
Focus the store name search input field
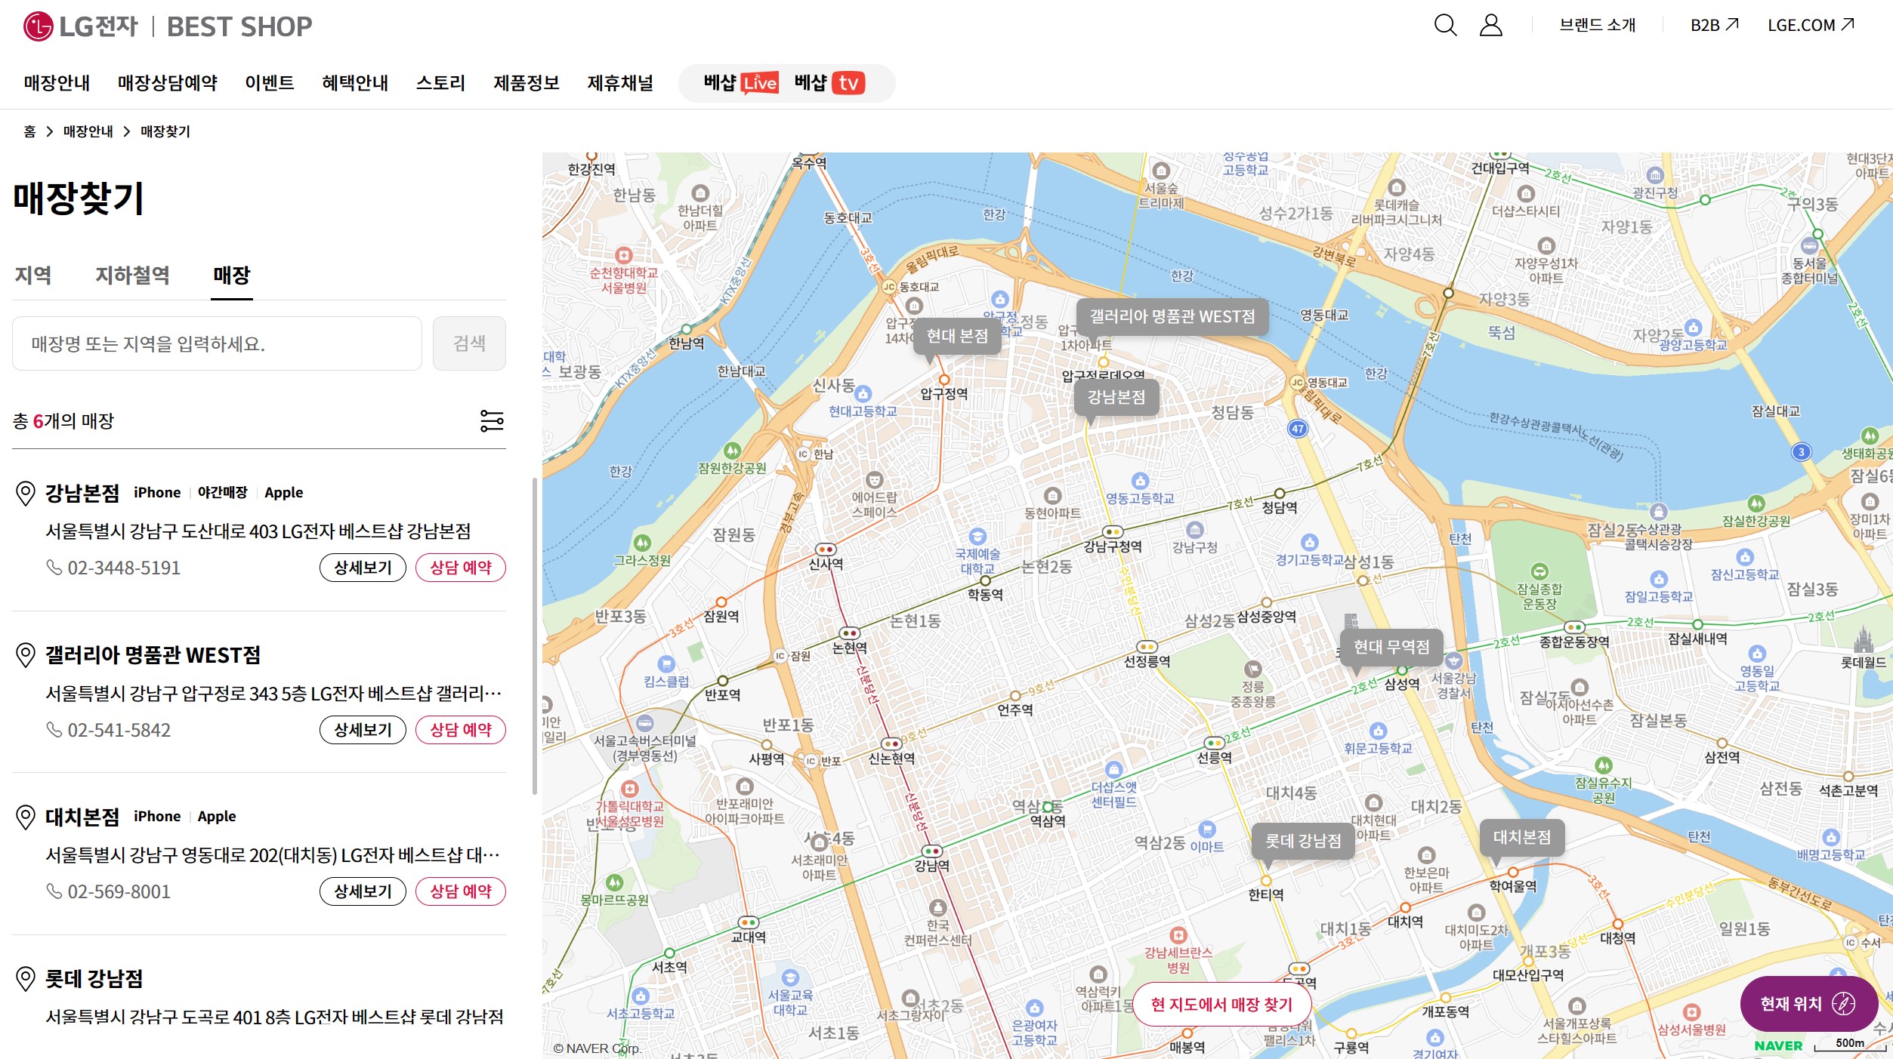coord(217,343)
